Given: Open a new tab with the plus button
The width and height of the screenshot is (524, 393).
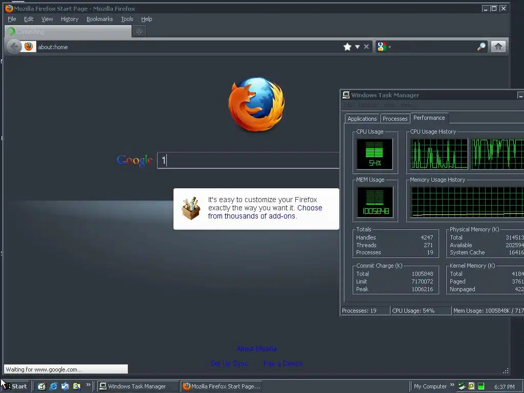Looking at the screenshot, I should (x=139, y=31).
